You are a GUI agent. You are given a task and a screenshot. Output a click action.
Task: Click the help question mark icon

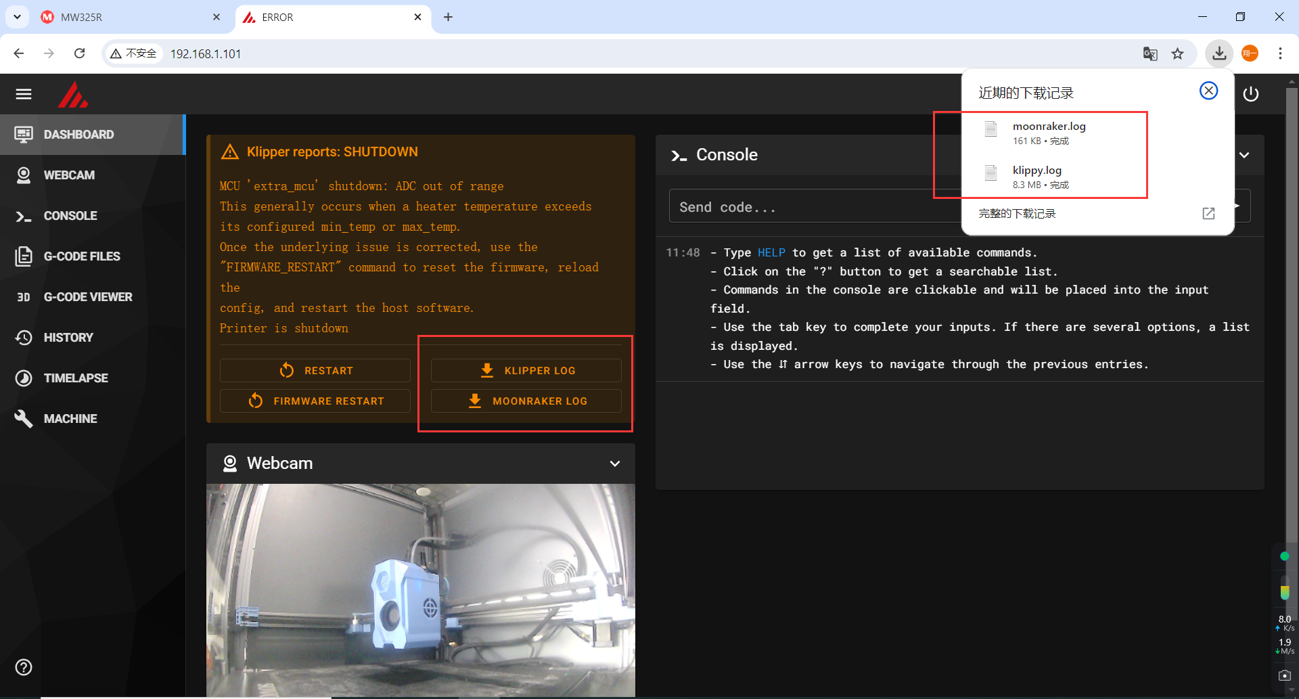tap(24, 667)
